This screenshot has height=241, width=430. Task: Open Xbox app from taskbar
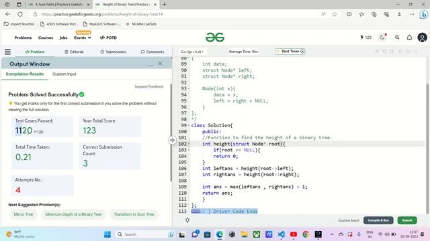point(257,234)
